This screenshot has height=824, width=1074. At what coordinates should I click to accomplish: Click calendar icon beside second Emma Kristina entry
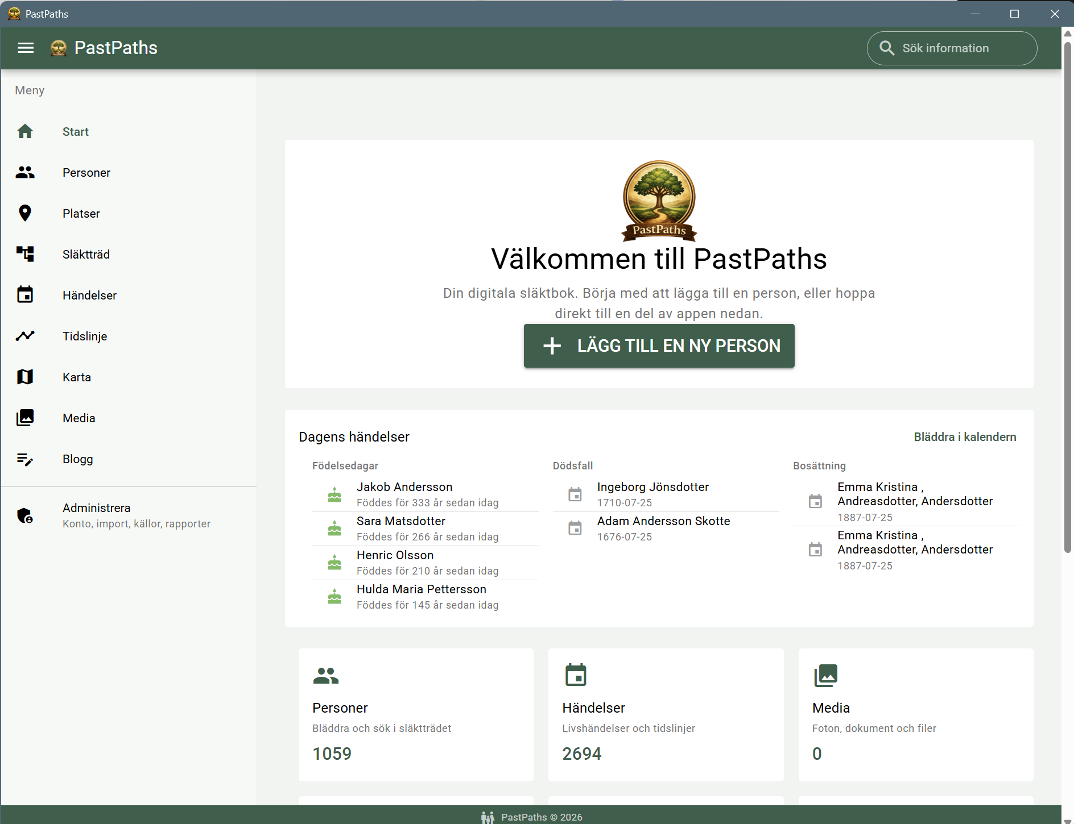[x=815, y=550]
